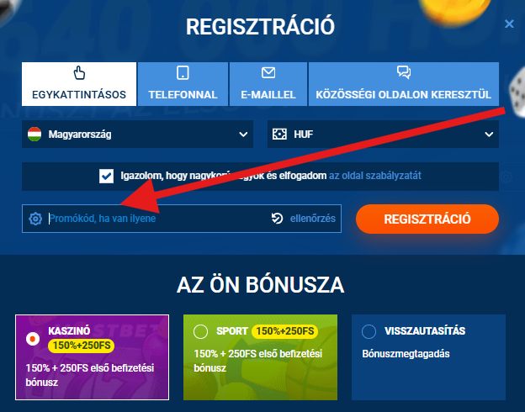
Task: Click the phone device icon above Telefonnal
Action: click(x=183, y=72)
